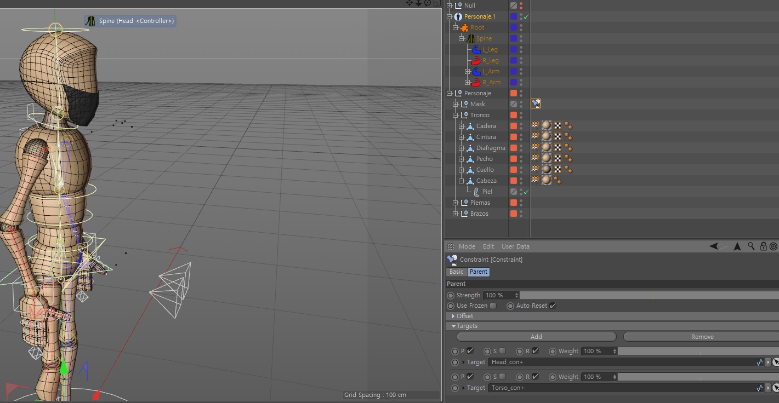Click the material sphere tag on Cadera
This screenshot has width=779, height=403.
click(x=546, y=125)
